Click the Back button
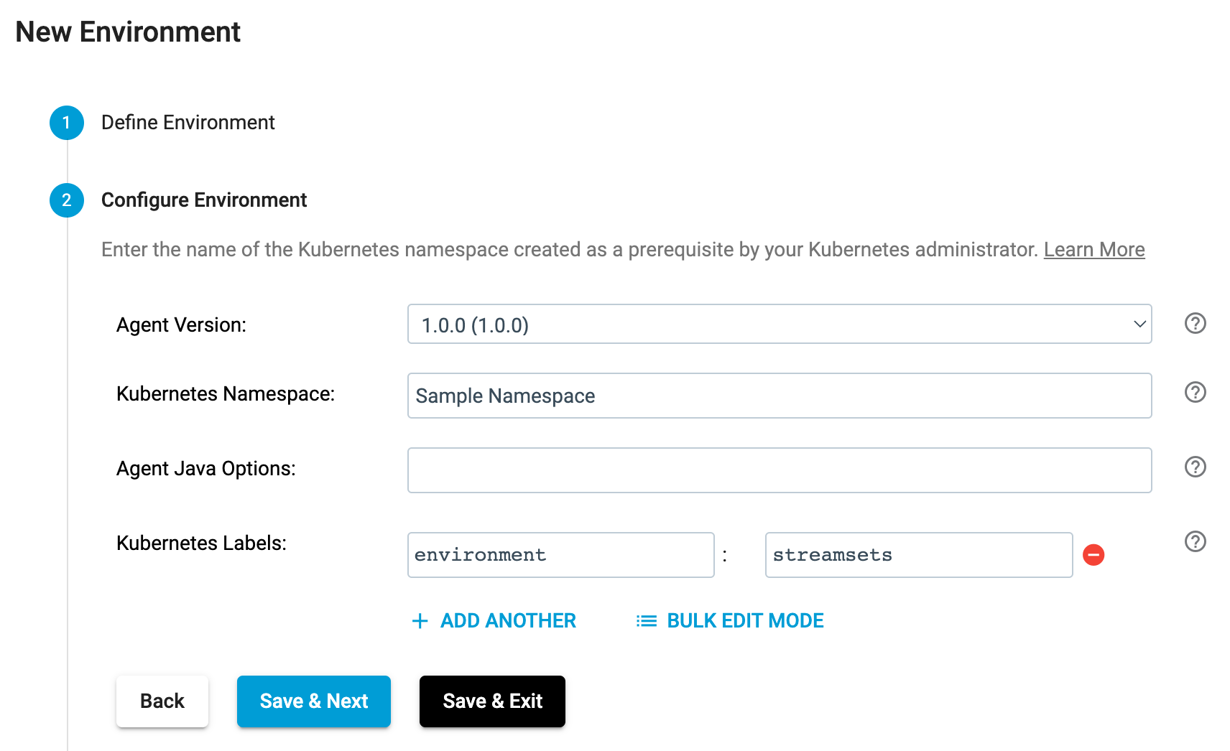 click(x=162, y=701)
